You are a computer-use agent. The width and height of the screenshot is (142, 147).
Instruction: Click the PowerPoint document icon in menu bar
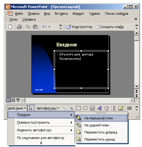click(10, 13)
